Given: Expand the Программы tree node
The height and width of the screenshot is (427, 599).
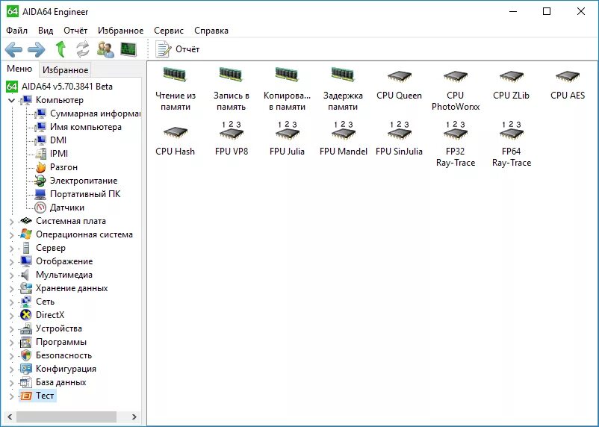Looking at the screenshot, I should 11,343.
